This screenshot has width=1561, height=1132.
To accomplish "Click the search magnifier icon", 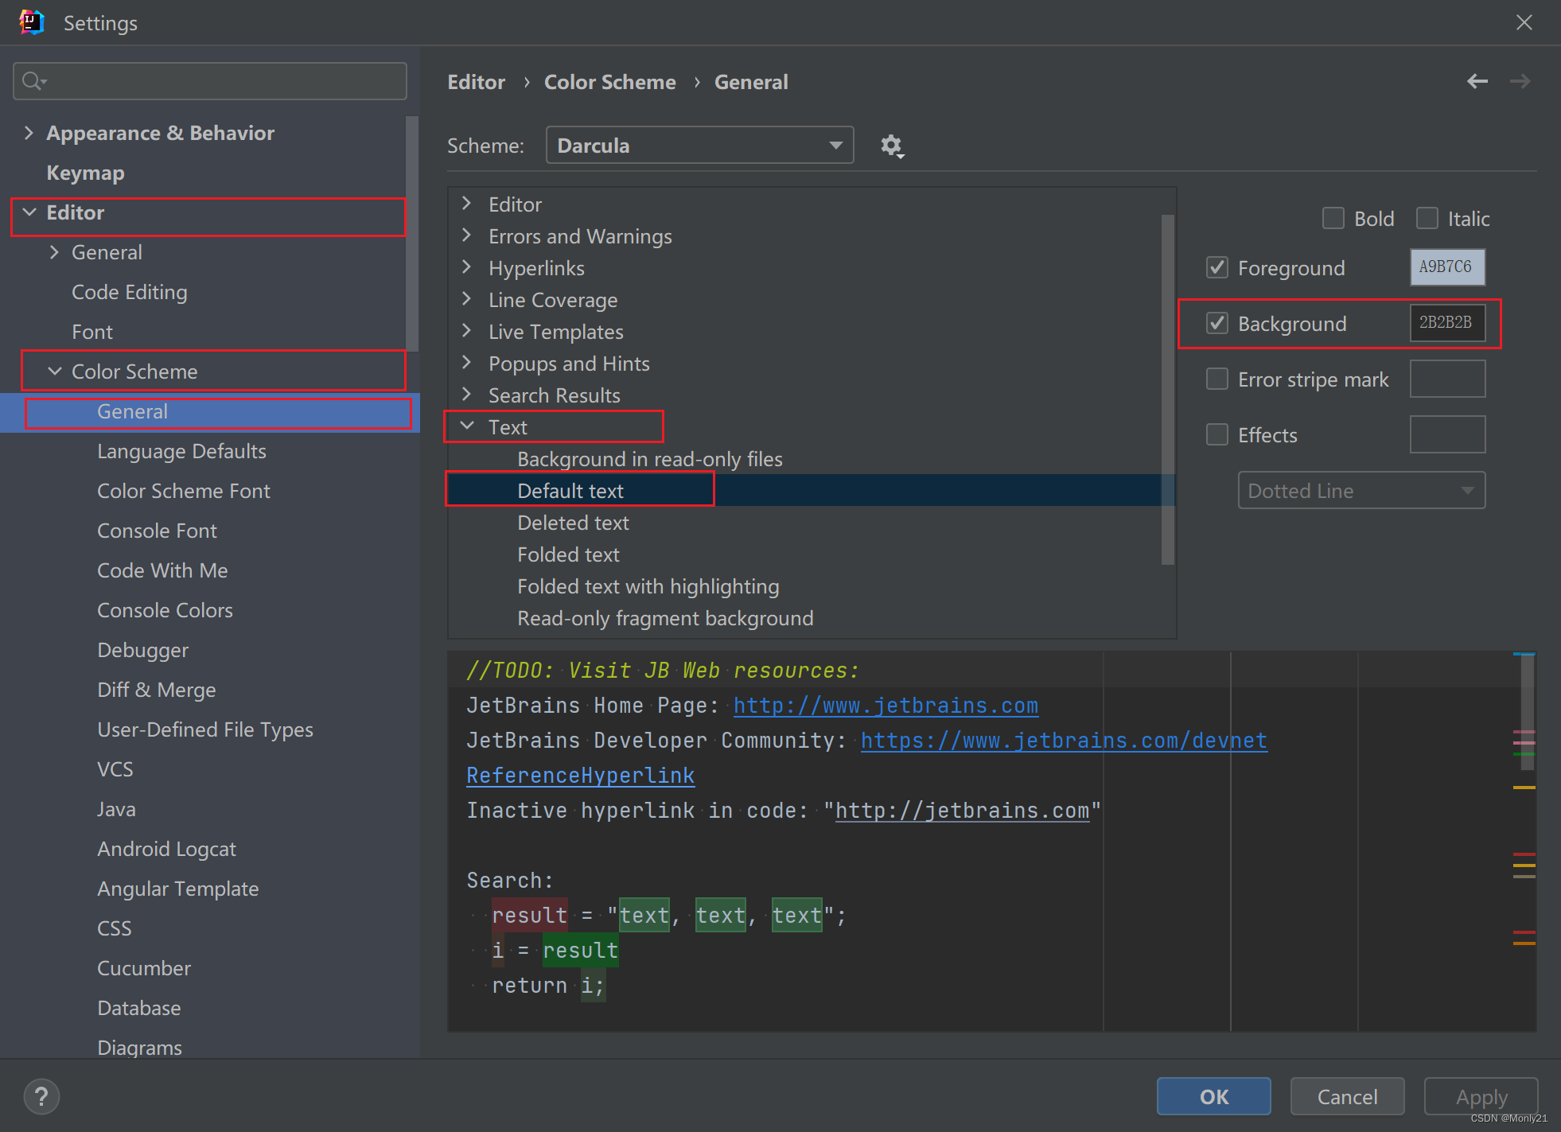I will 33,81.
